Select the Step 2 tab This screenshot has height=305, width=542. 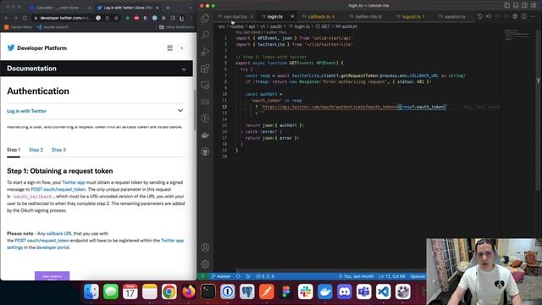pyautogui.click(x=36, y=150)
